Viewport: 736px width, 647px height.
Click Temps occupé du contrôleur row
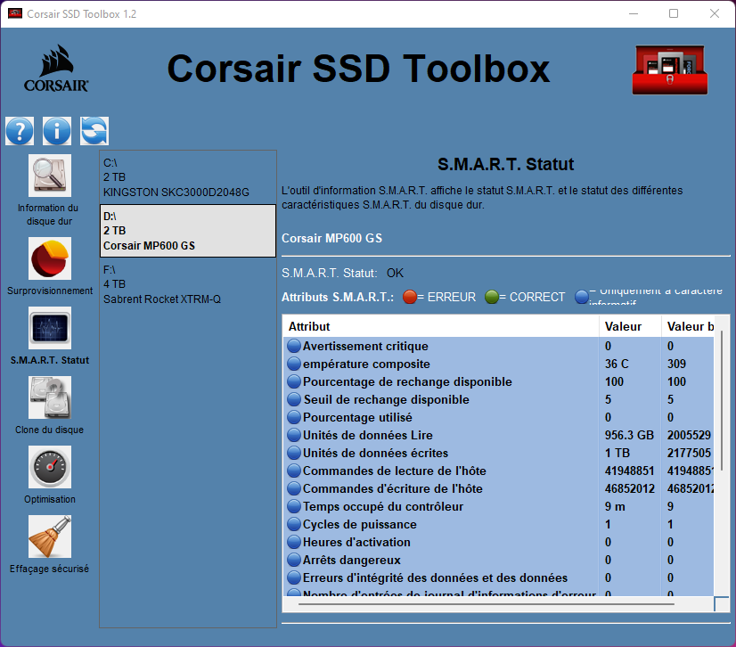(x=498, y=506)
